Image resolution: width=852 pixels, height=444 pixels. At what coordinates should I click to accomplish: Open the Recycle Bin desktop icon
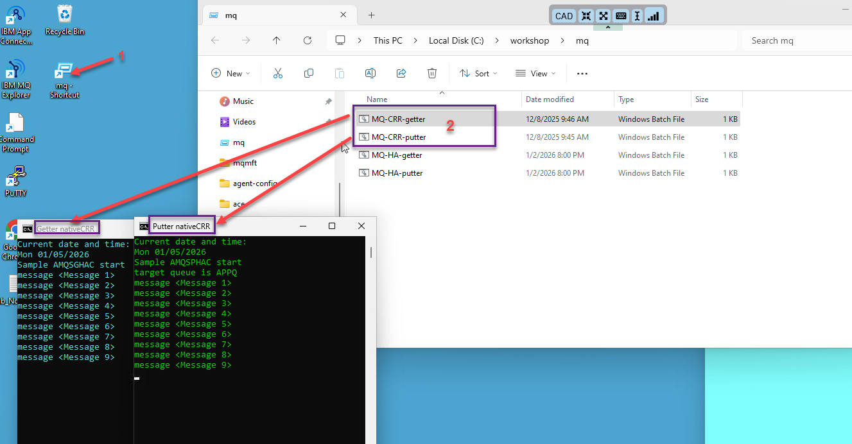[65, 20]
